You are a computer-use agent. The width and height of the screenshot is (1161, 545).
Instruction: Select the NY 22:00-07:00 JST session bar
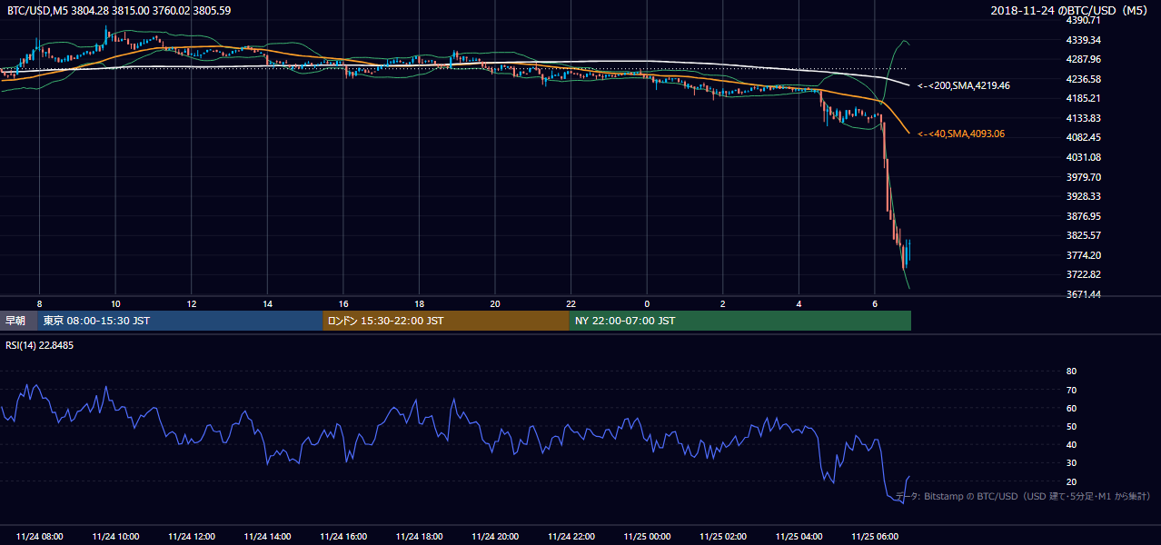click(x=739, y=321)
